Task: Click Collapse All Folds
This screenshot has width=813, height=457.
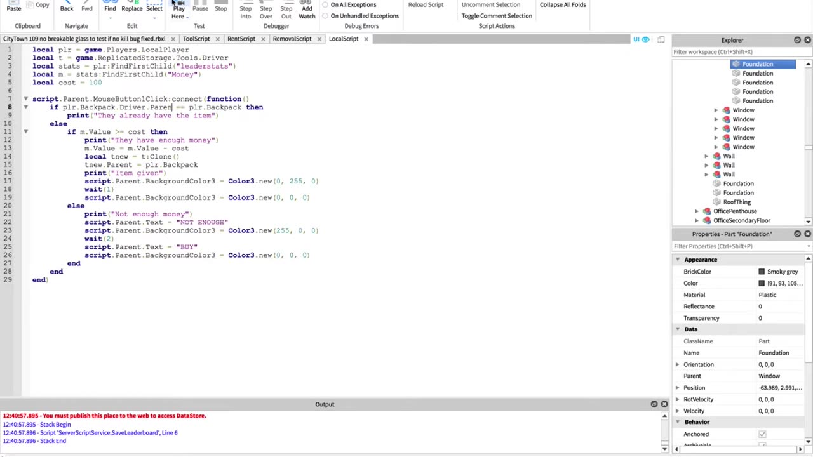Action: click(563, 5)
